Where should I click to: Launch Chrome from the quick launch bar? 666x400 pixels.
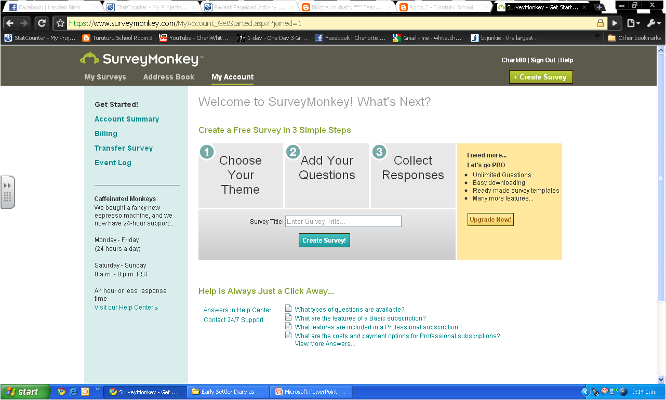click(61, 392)
